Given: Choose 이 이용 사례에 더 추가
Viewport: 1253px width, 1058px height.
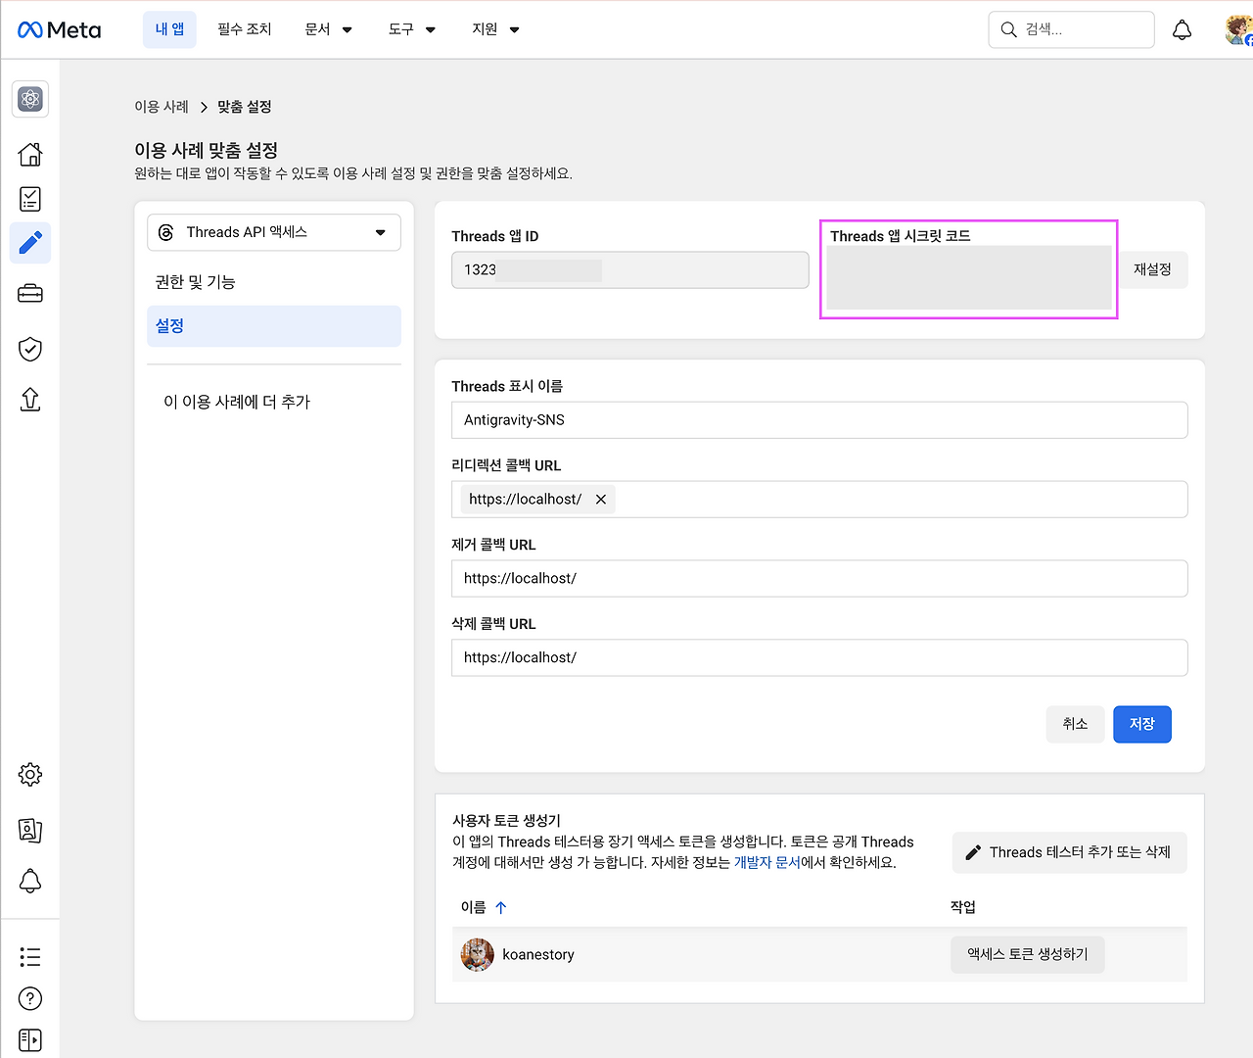Looking at the screenshot, I should [237, 402].
